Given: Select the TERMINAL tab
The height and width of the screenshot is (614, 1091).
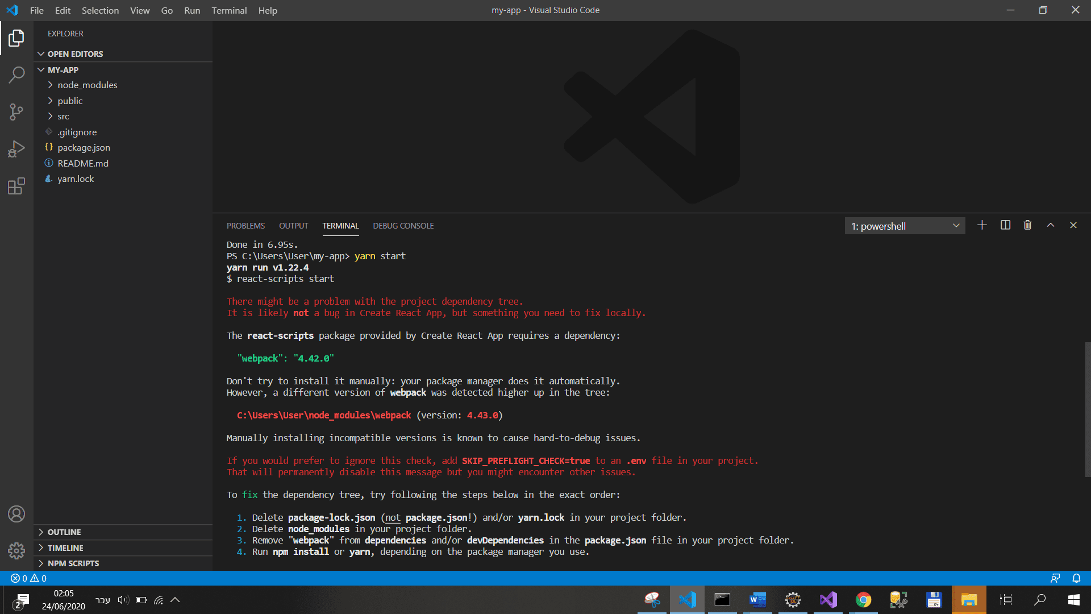Looking at the screenshot, I should pos(340,226).
